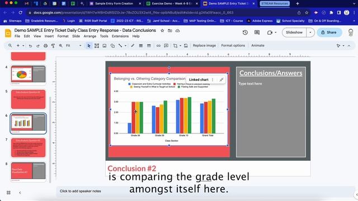Open the Gradelink Resources bookmark folder

(x=41, y=21)
